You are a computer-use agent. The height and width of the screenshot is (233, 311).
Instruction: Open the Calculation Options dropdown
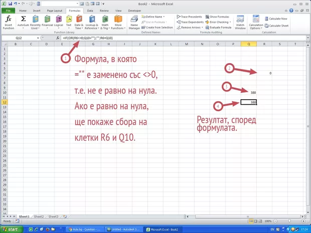(x=256, y=23)
